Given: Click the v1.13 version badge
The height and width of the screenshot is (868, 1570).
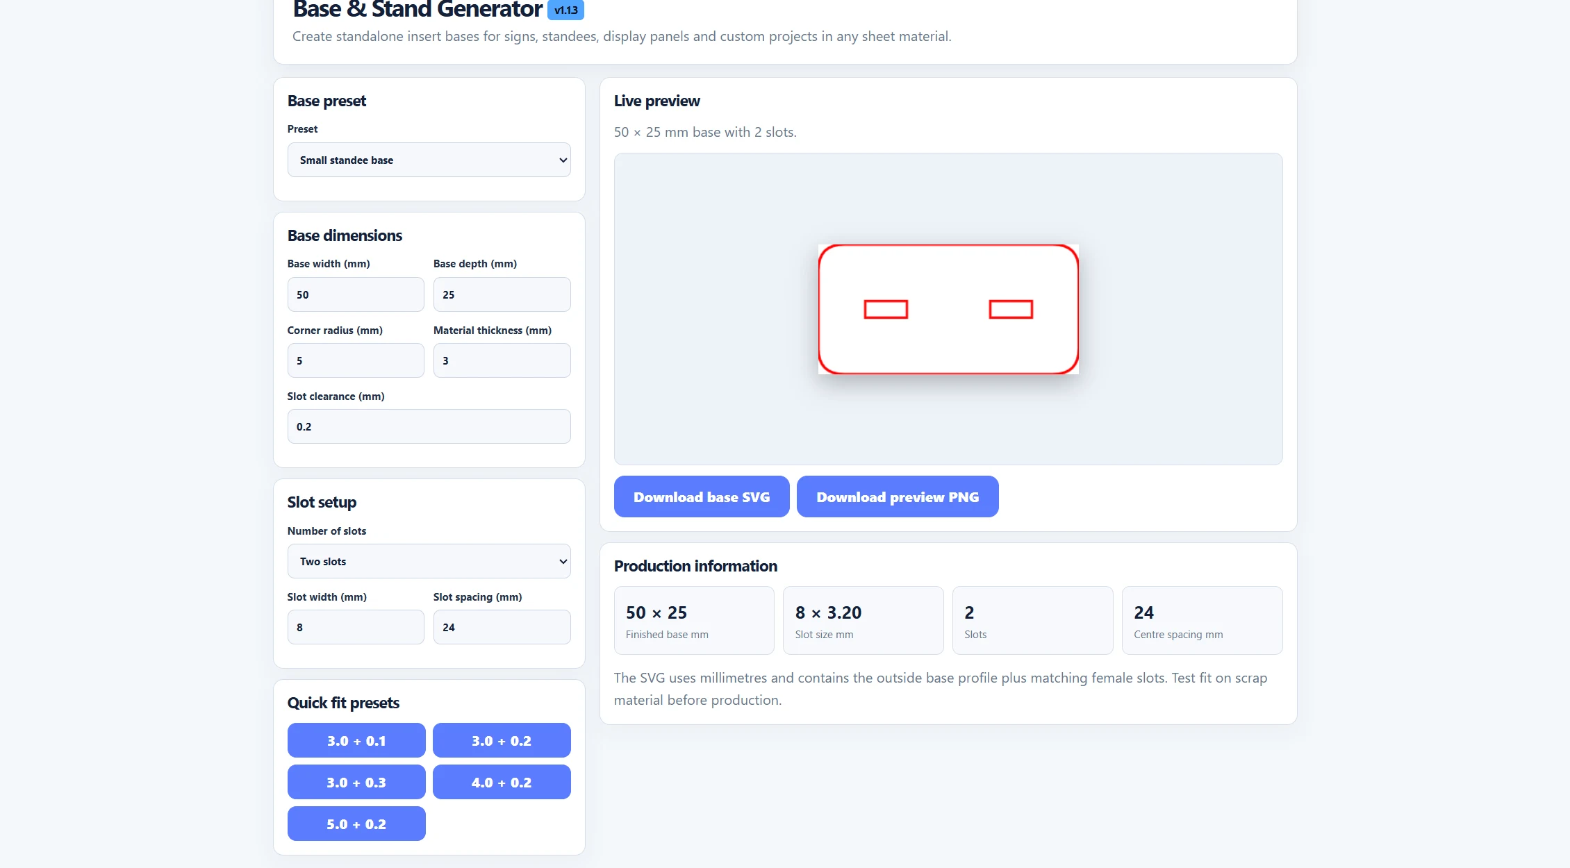Looking at the screenshot, I should 565,10.
